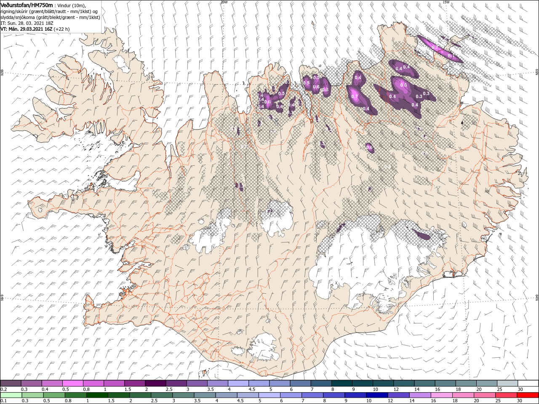
Task: Select the 4 light lavender swatch, upper scale
Action: 238,383
